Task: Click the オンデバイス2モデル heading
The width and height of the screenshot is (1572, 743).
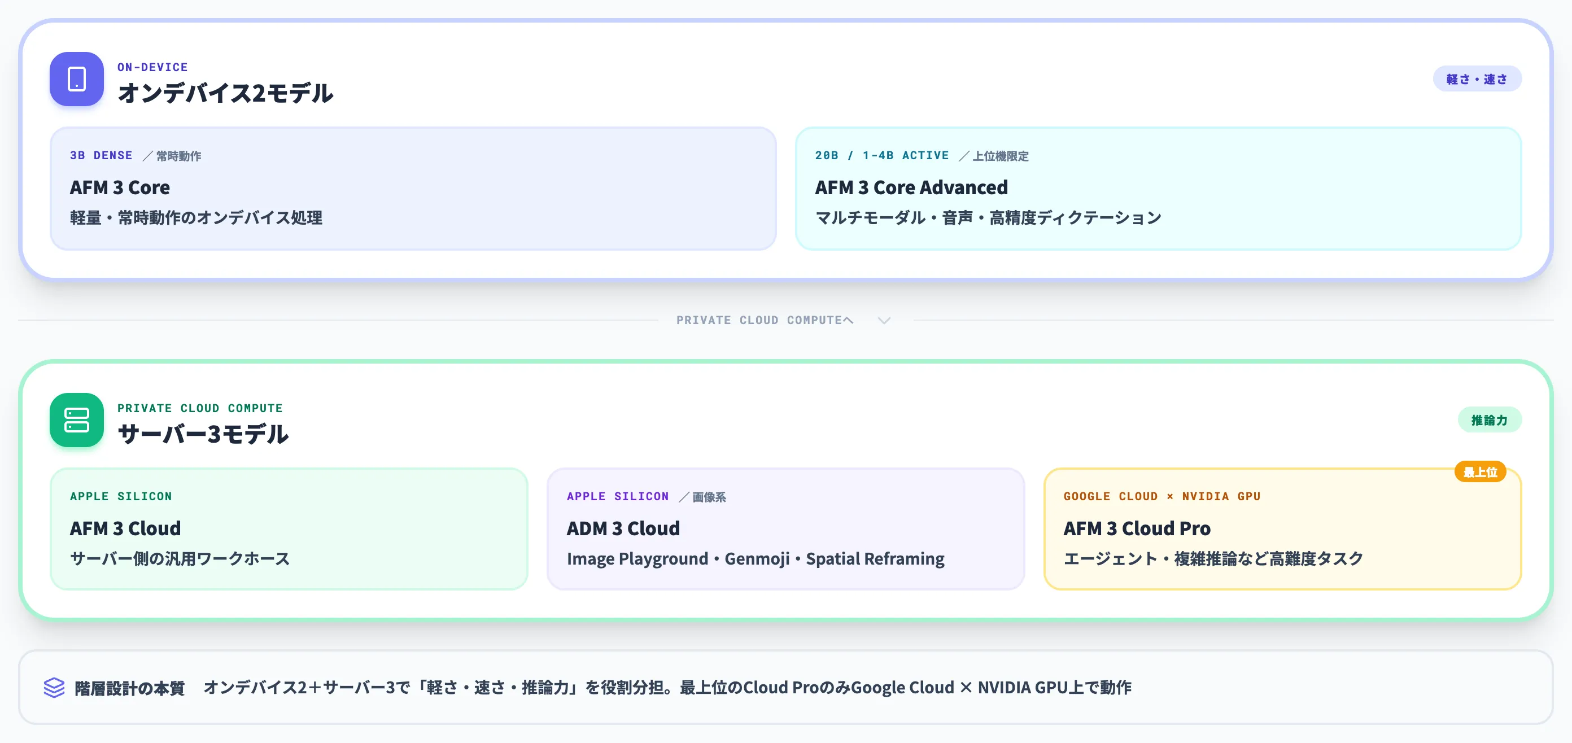Action: click(225, 93)
